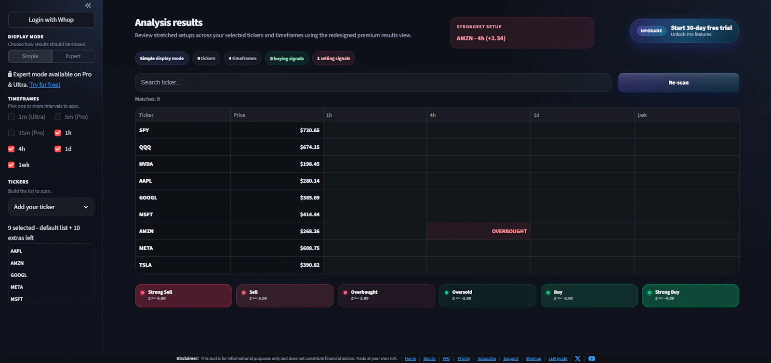
Task: Open the Add your ticker dropdown
Action: coord(51,207)
